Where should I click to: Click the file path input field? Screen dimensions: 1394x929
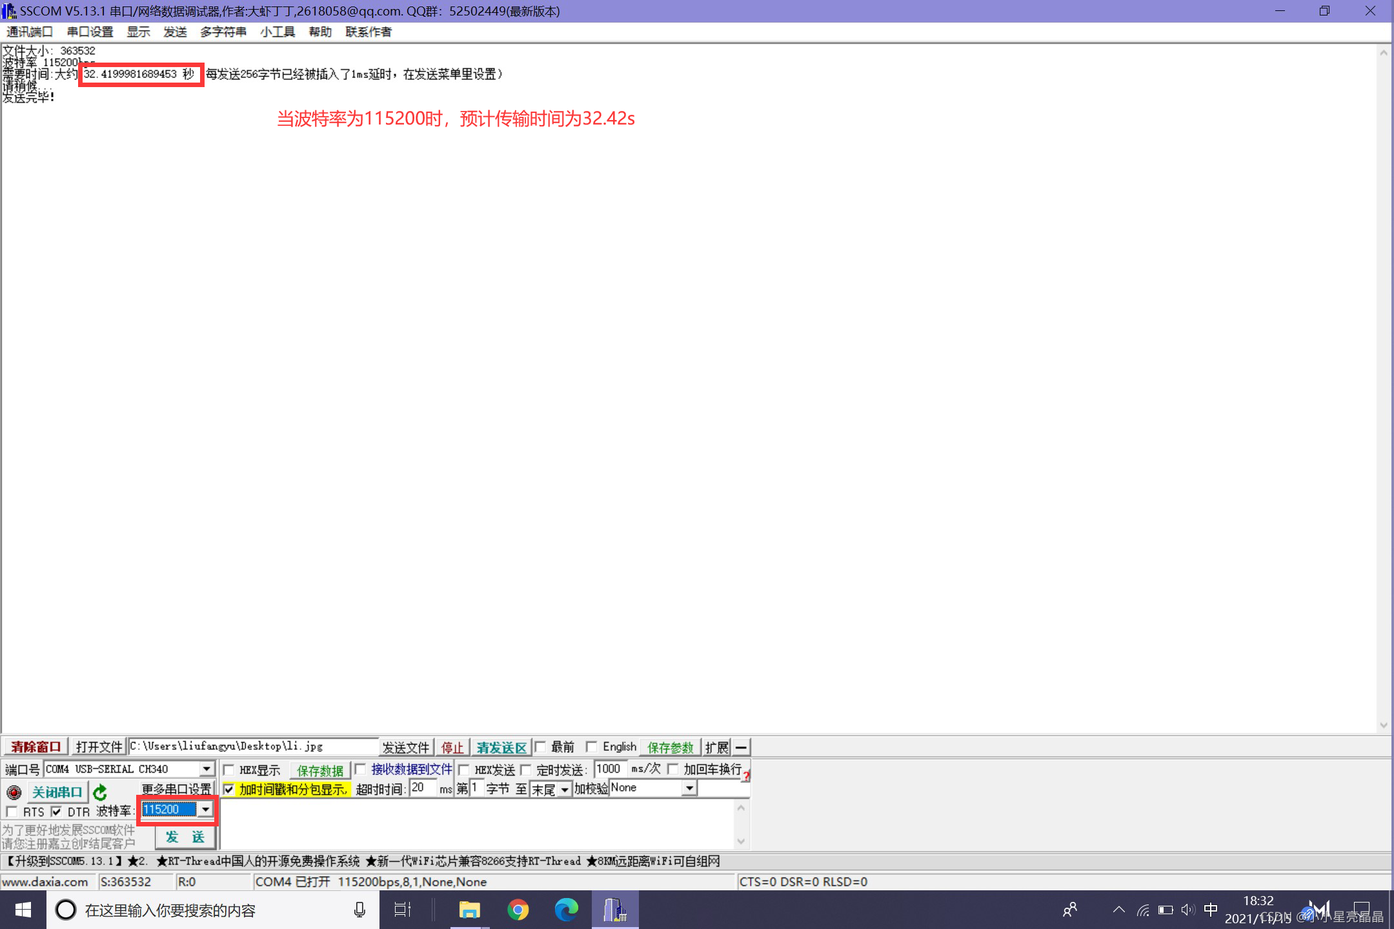click(253, 746)
